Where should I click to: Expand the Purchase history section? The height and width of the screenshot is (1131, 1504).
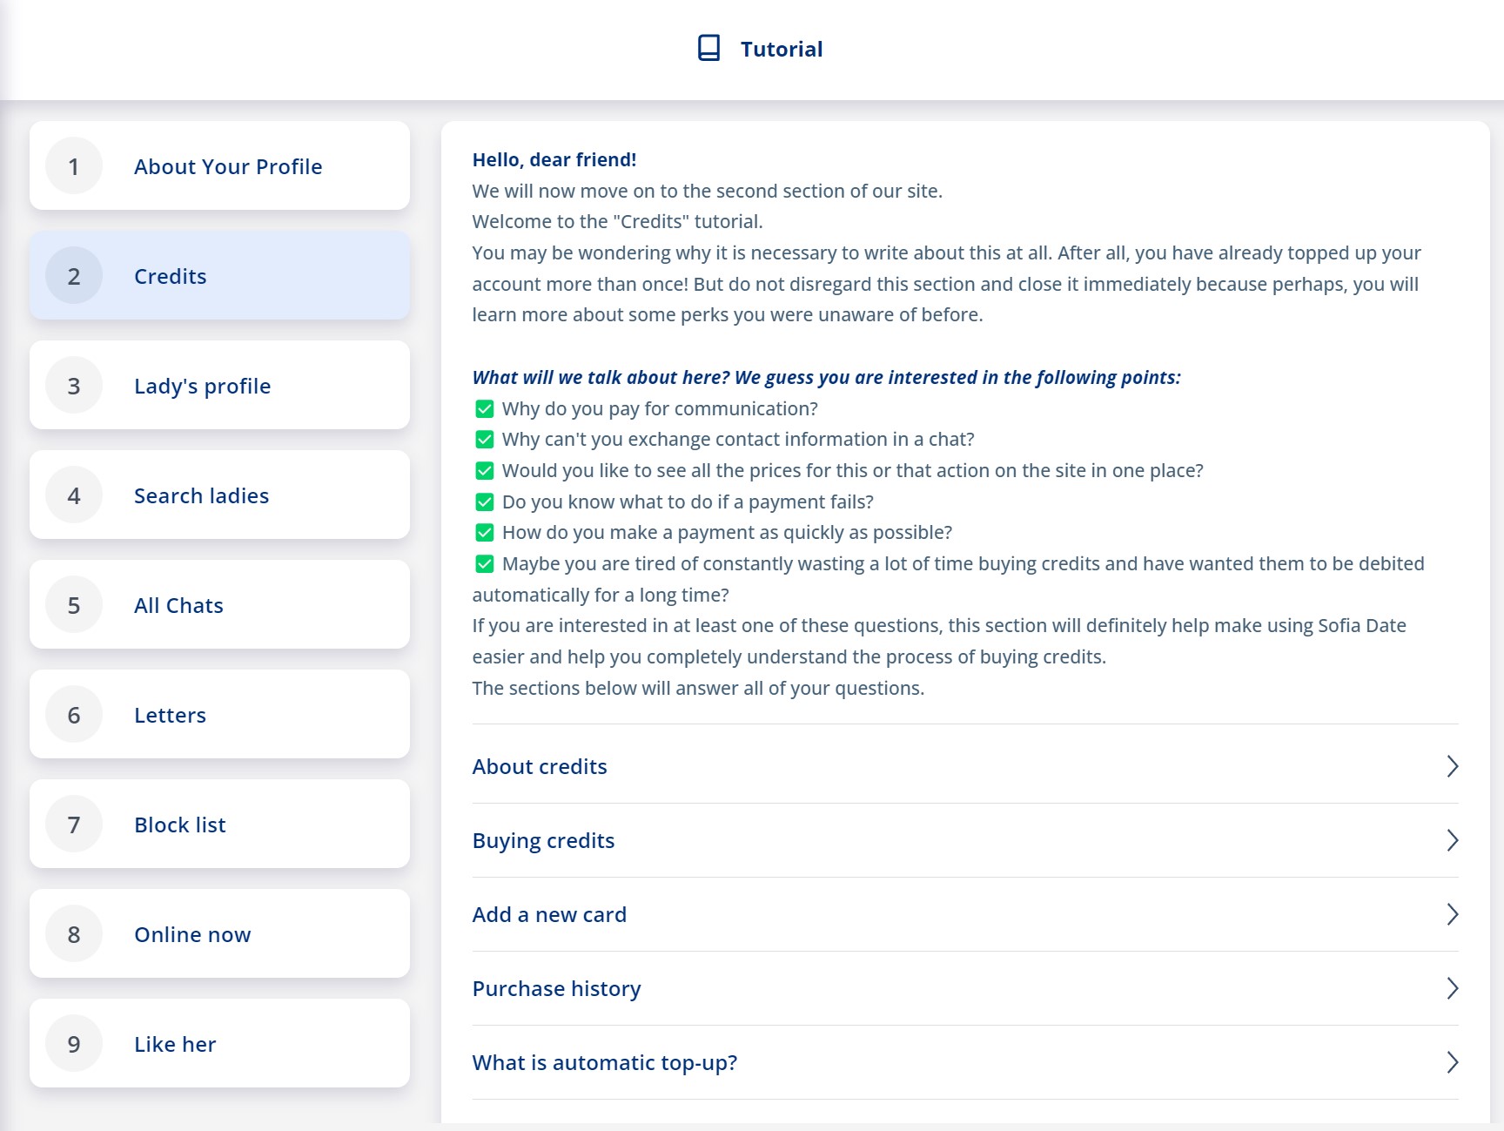(x=965, y=988)
